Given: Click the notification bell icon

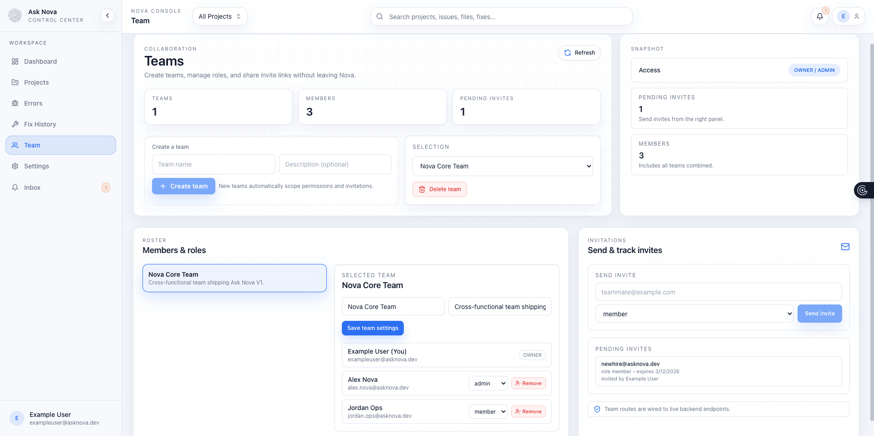Looking at the screenshot, I should pos(820,16).
